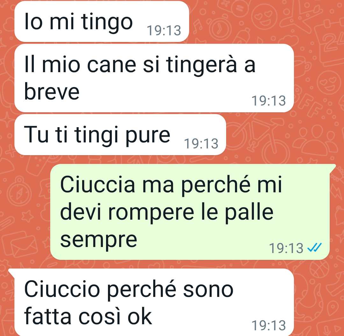Tap the timestamp next to "Tu ti tingi pure"
Screen dimensions: 344x336
[x=201, y=144]
